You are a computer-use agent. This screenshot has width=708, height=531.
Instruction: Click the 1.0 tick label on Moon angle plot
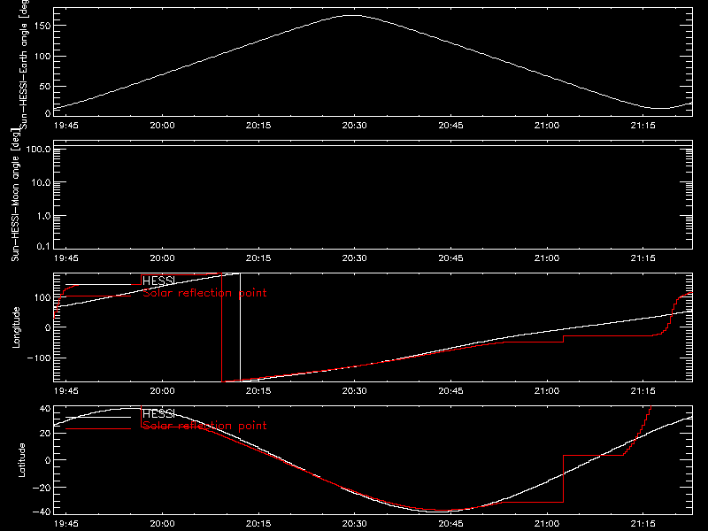tap(43, 216)
